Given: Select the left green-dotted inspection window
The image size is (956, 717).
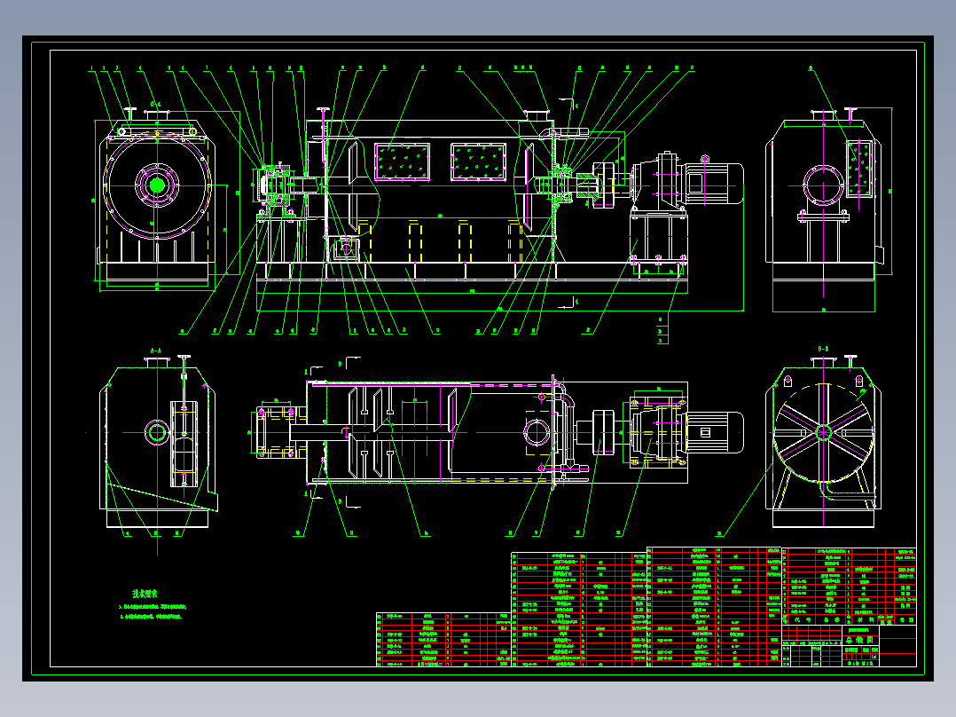Looking at the screenshot, I should click(403, 162).
